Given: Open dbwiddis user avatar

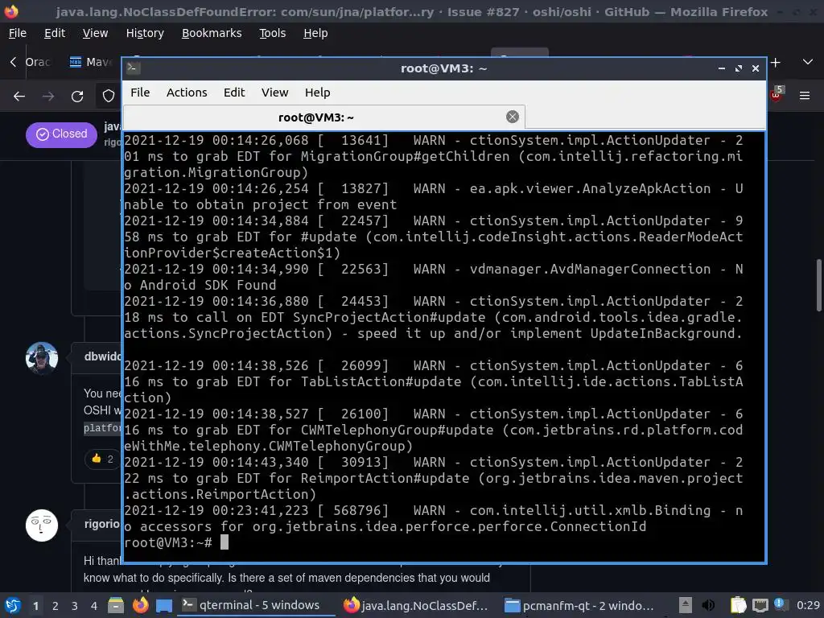Looking at the screenshot, I should tap(42, 358).
